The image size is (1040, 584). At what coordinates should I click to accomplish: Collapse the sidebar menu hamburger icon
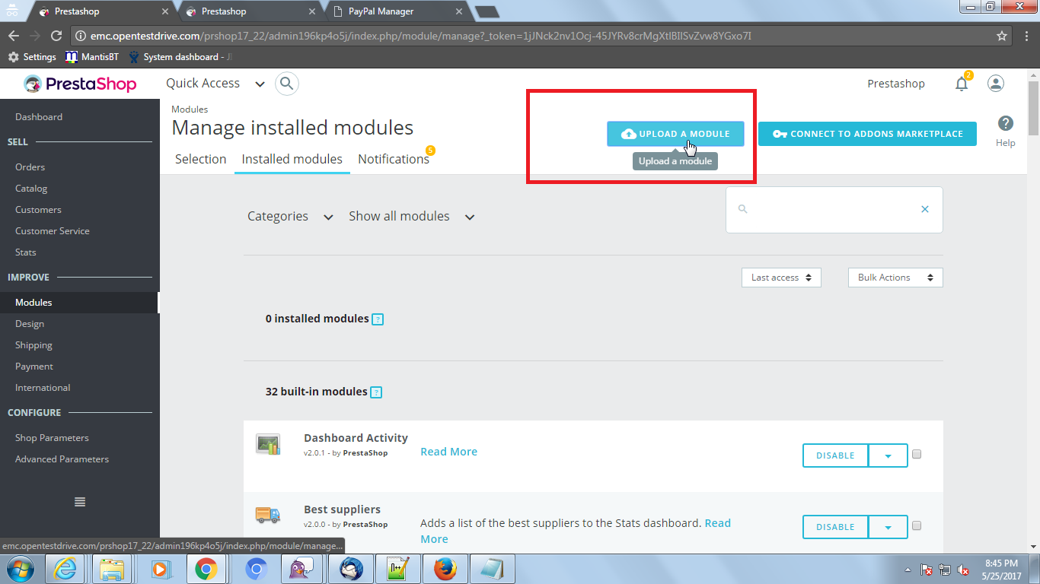pyautogui.click(x=80, y=502)
